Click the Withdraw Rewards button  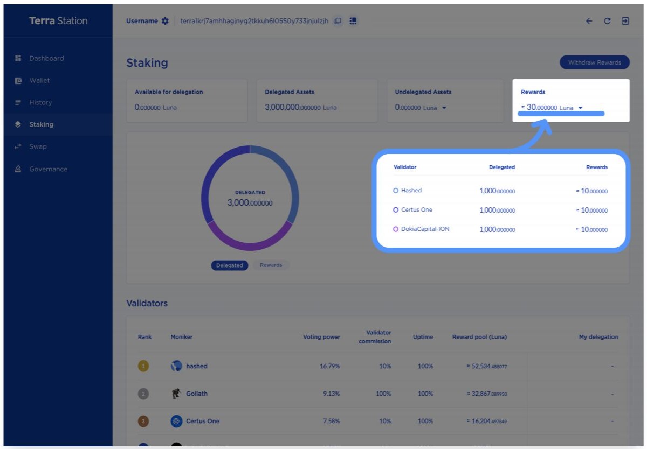click(595, 62)
